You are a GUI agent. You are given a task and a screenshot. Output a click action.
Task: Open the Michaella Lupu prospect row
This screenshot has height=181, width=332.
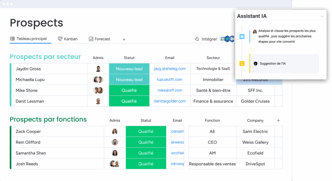pos(49,80)
